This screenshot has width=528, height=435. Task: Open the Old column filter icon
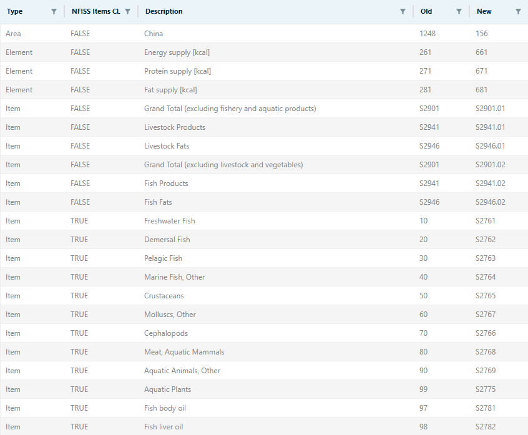click(x=459, y=11)
